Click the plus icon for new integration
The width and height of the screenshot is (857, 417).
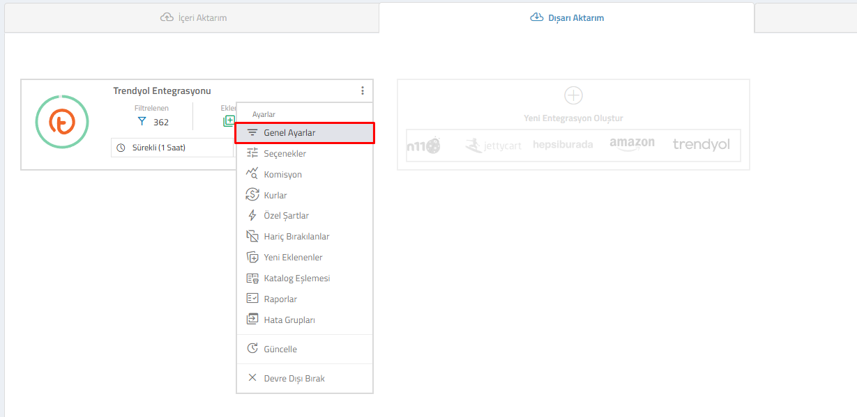pos(573,95)
